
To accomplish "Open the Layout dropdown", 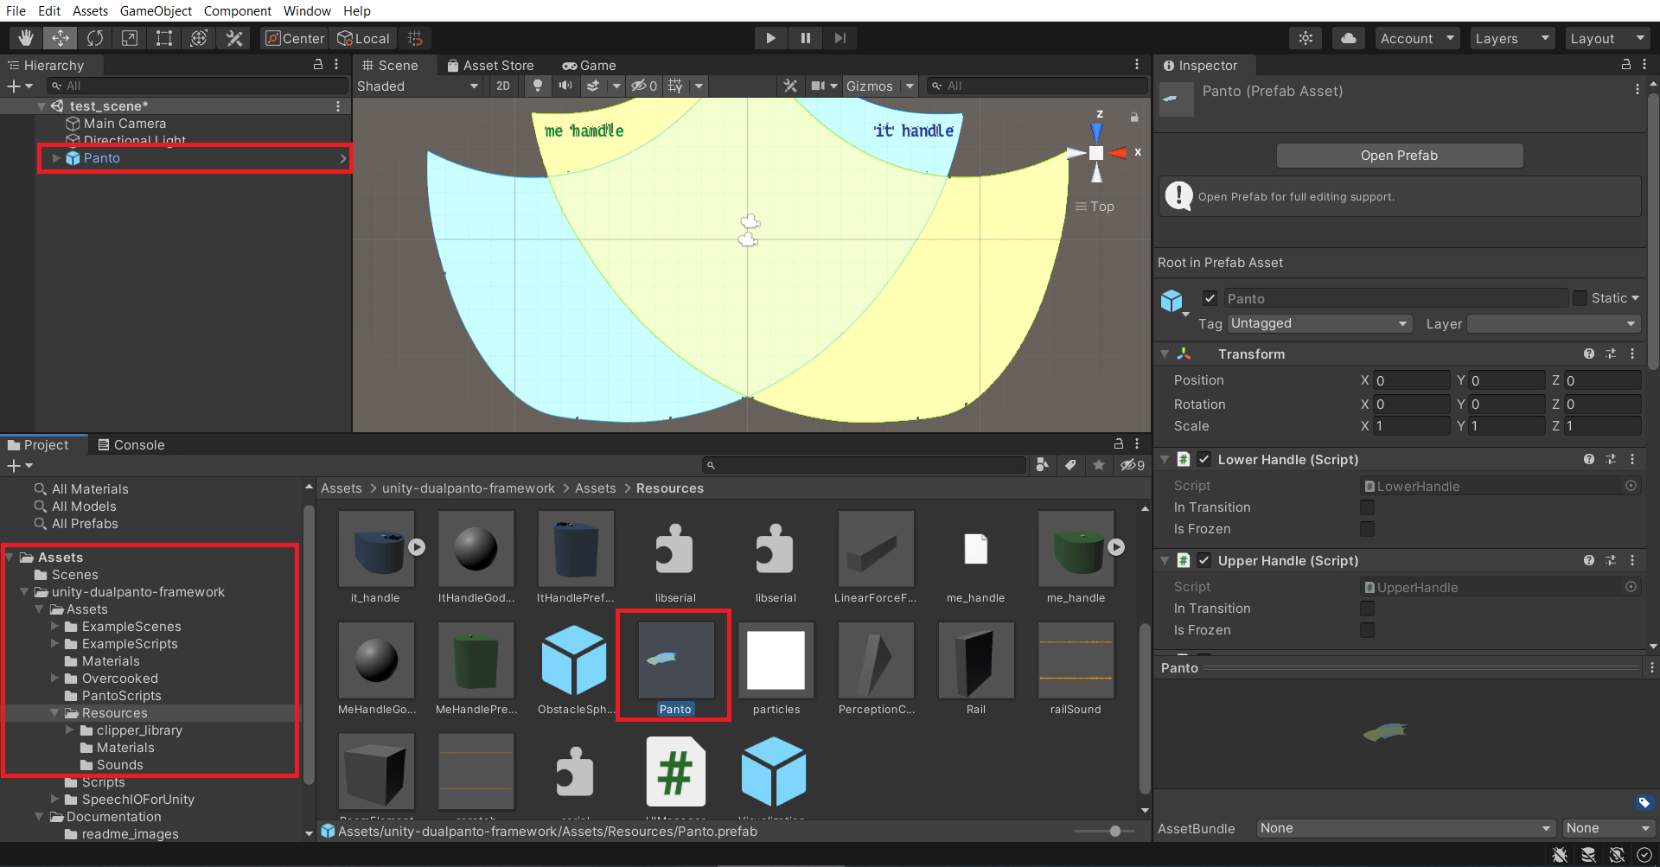I will click(1606, 38).
